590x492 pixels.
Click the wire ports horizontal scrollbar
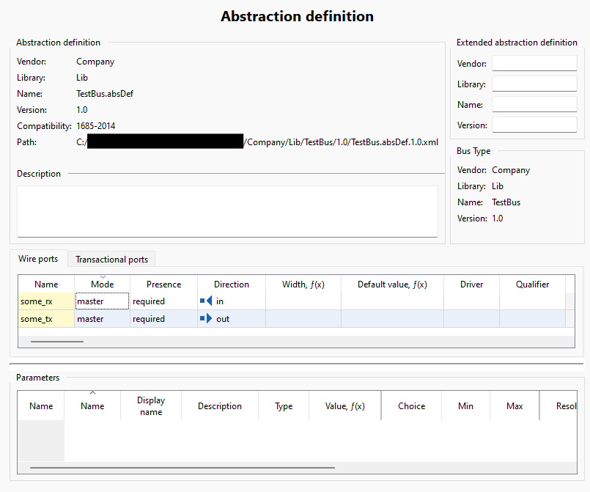click(57, 342)
